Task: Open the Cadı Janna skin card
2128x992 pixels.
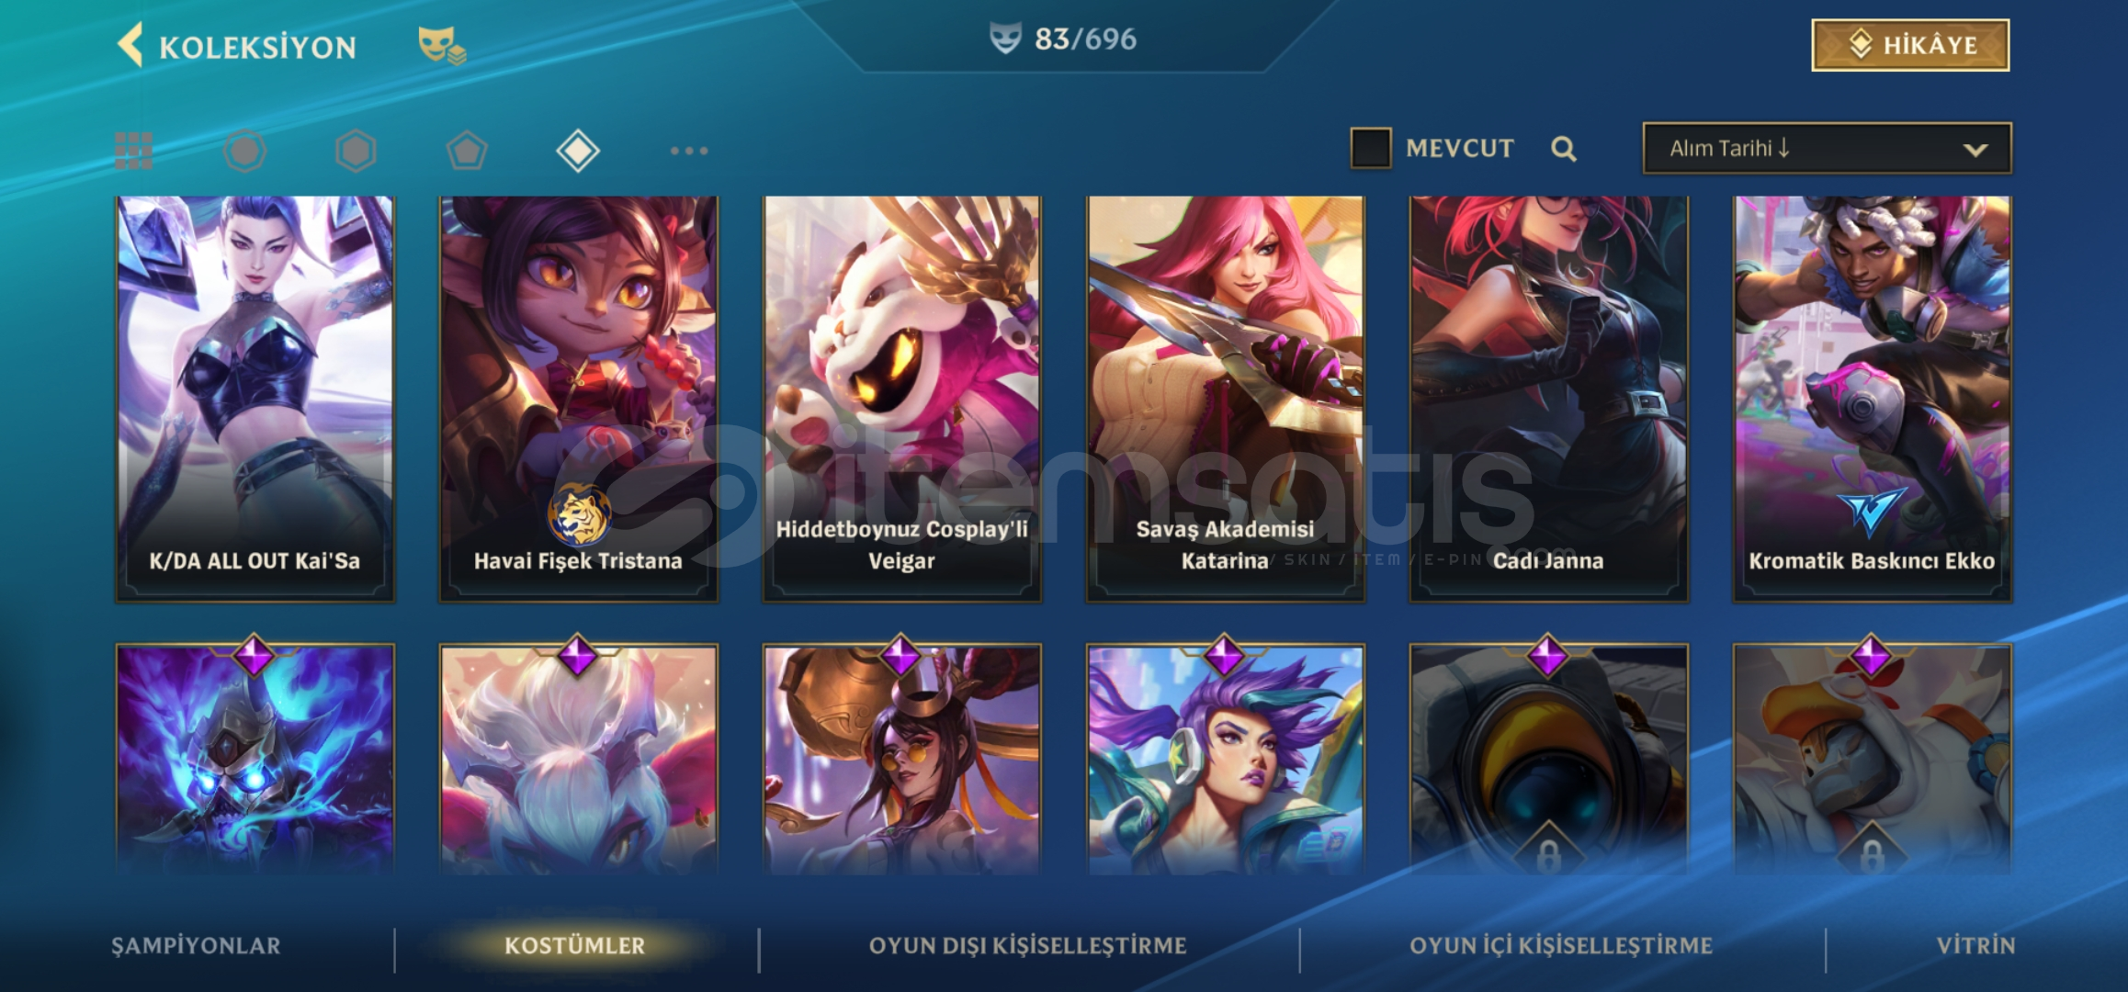Action: coord(1548,400)
